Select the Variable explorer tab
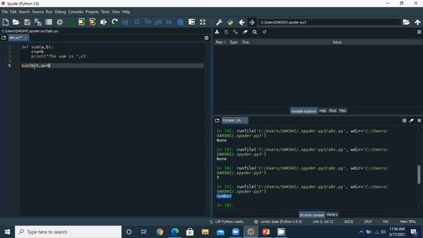This screenshot has width=423, height=238. [x=304, y=111]
